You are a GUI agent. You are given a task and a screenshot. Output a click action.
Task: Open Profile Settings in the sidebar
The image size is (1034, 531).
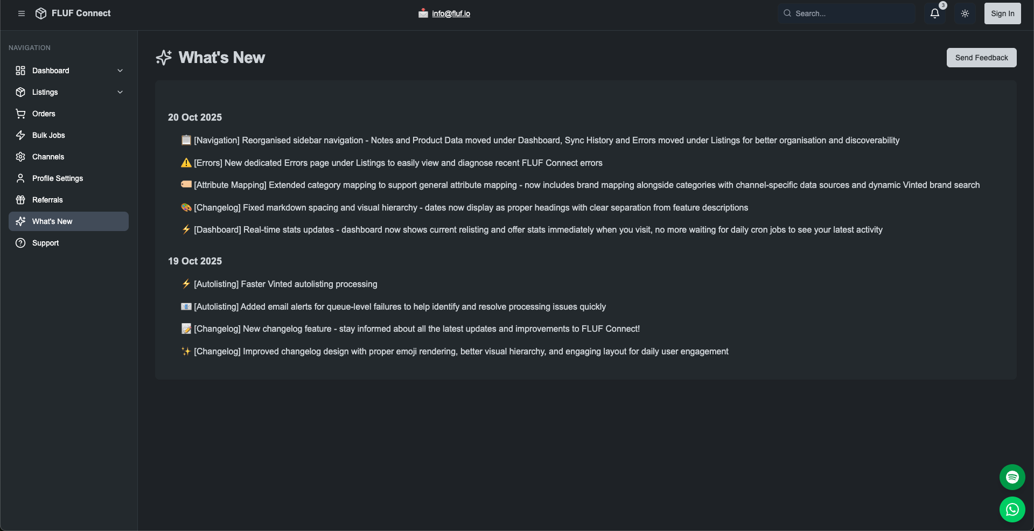click(58, 178)
